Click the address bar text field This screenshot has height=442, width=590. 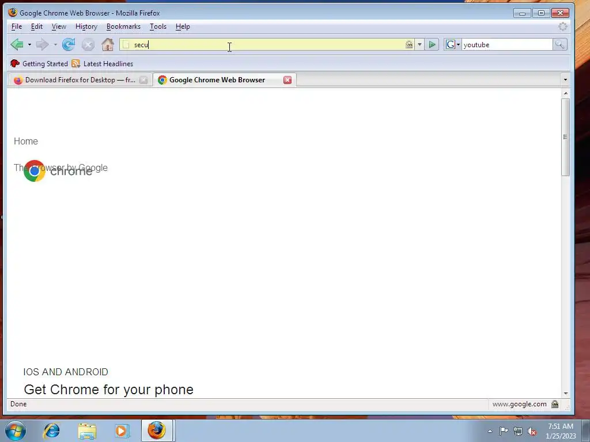click(267, 45)
